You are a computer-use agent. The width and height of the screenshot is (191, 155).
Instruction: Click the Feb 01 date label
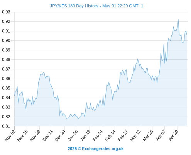98,136
